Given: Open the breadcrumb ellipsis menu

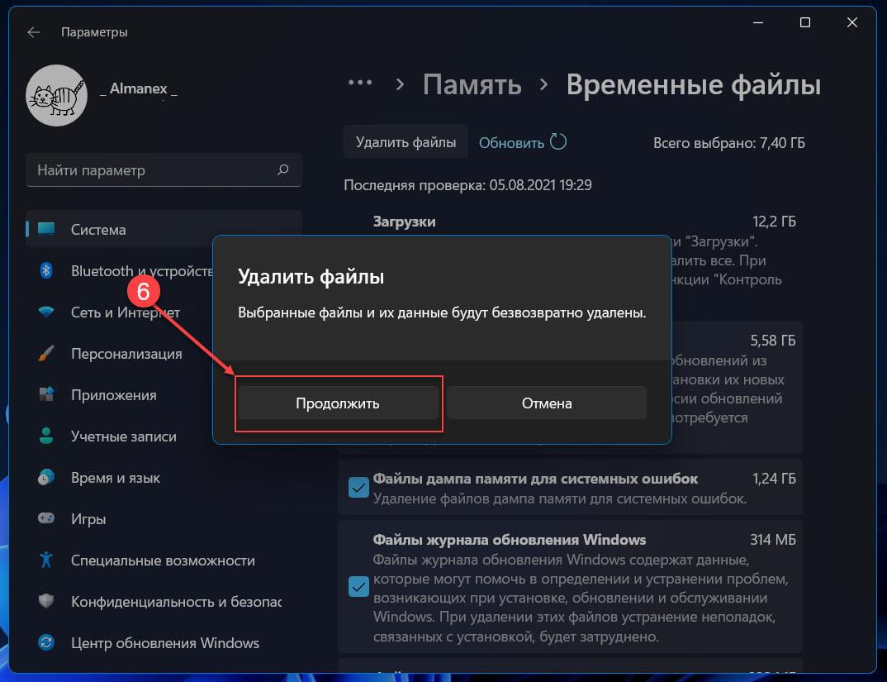Looking at the screenshot, I should pos(360,83).
